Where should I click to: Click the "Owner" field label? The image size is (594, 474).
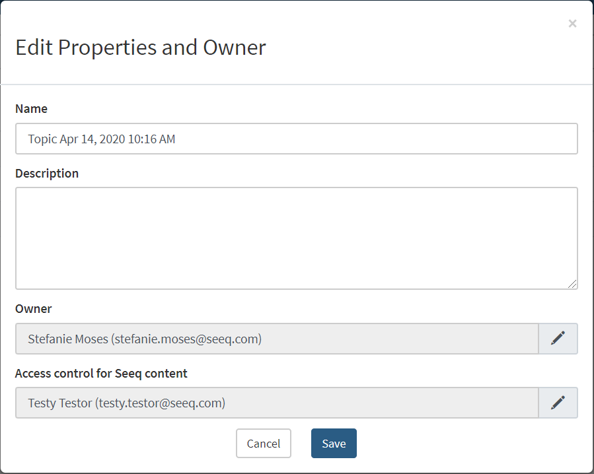click(x=33, y=309)
